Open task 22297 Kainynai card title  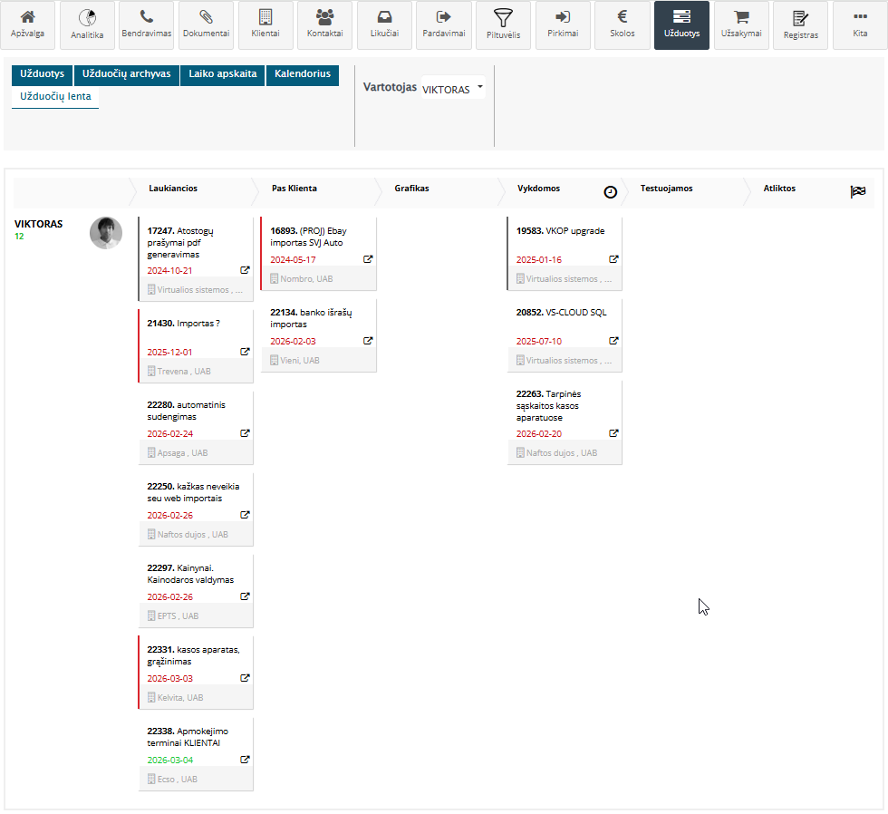190,573
